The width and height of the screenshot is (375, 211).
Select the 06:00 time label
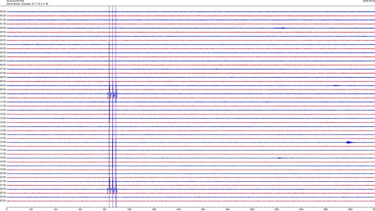[x=3, y=61]
